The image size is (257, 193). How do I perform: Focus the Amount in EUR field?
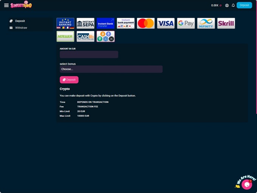point(89,54)
